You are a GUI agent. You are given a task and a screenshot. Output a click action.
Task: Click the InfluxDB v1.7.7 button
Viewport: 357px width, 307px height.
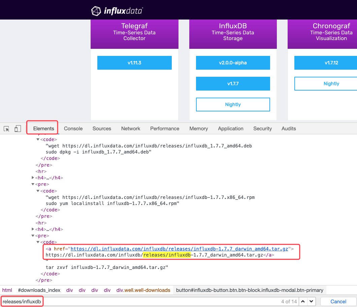(233, 84)
